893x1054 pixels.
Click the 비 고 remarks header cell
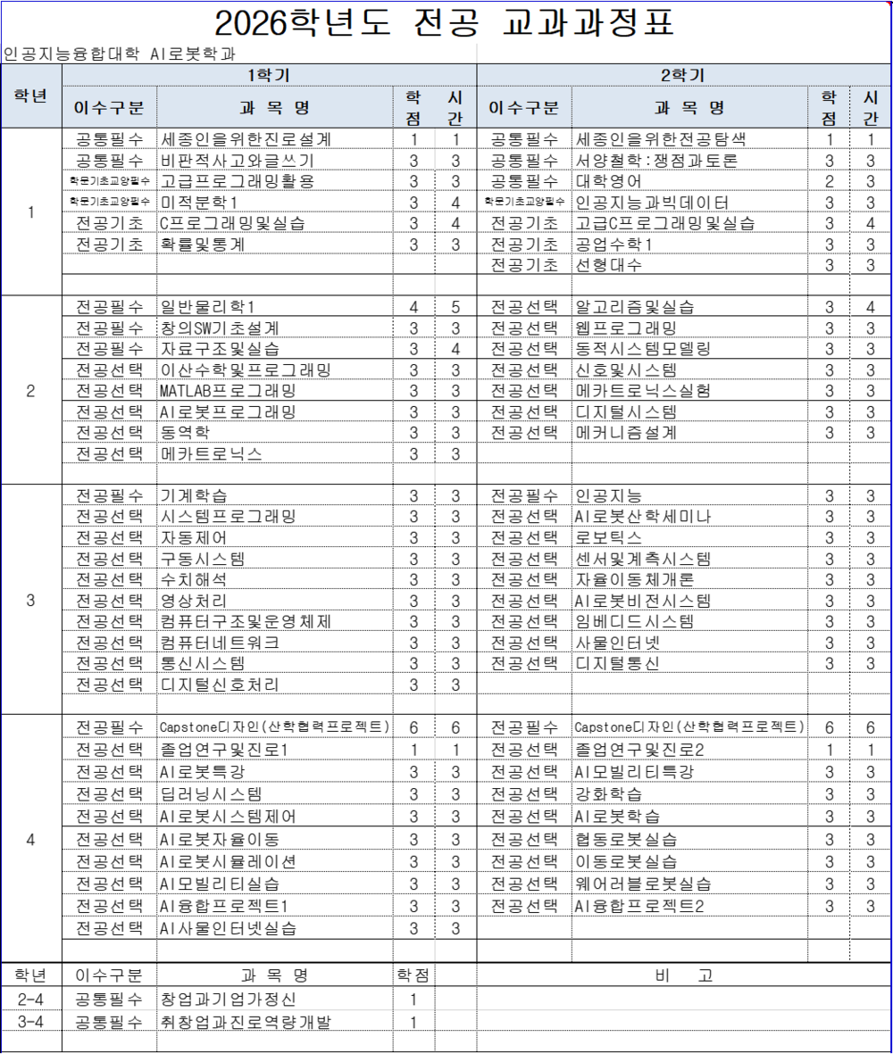(683, 975)
